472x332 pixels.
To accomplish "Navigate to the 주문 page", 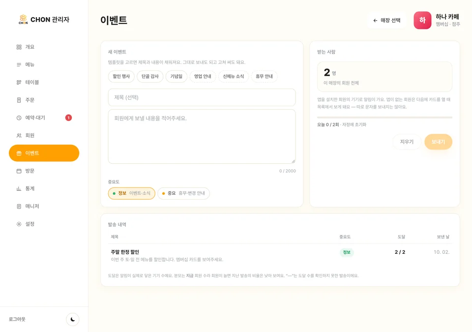I will pos(44,100).
